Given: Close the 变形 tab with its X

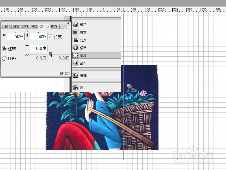Looking at the screenshot, I should (48, 27).
